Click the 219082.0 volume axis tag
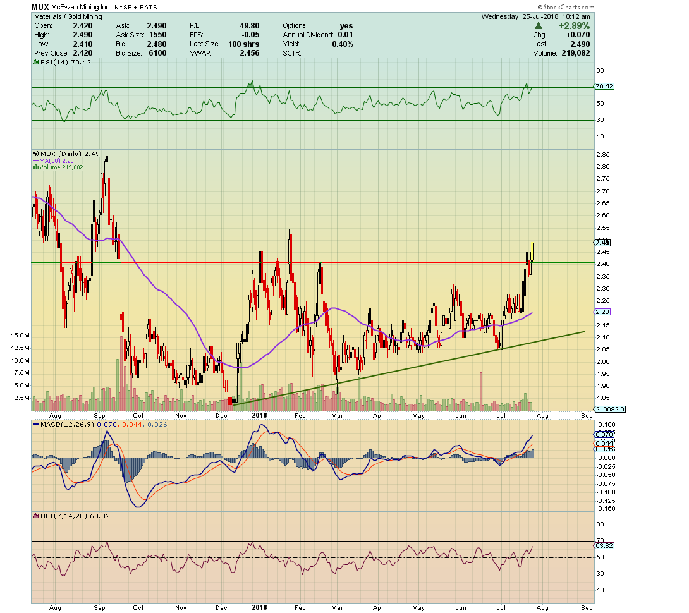Image resolution: width=689 pixels, height=613 pixels. (x=609, y=409)
